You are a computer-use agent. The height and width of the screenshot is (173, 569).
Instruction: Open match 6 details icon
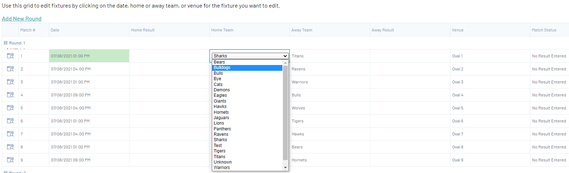10,121
